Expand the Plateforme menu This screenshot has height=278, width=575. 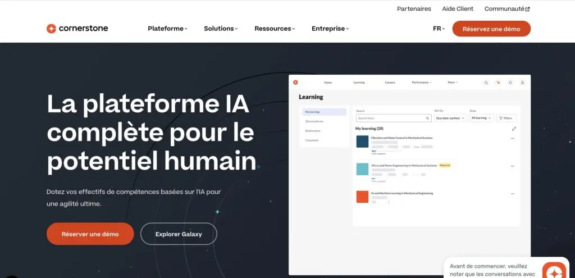167,29
